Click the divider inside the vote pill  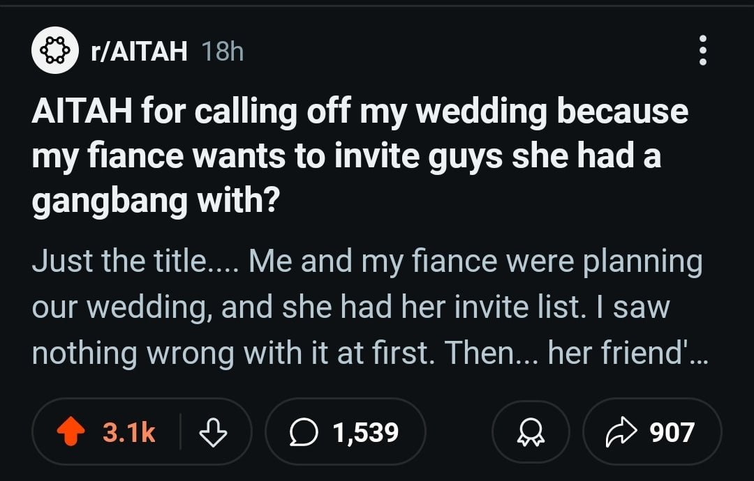point(181,432)
